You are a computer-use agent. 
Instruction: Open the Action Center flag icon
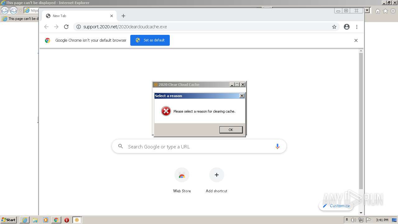pos(368,220)
